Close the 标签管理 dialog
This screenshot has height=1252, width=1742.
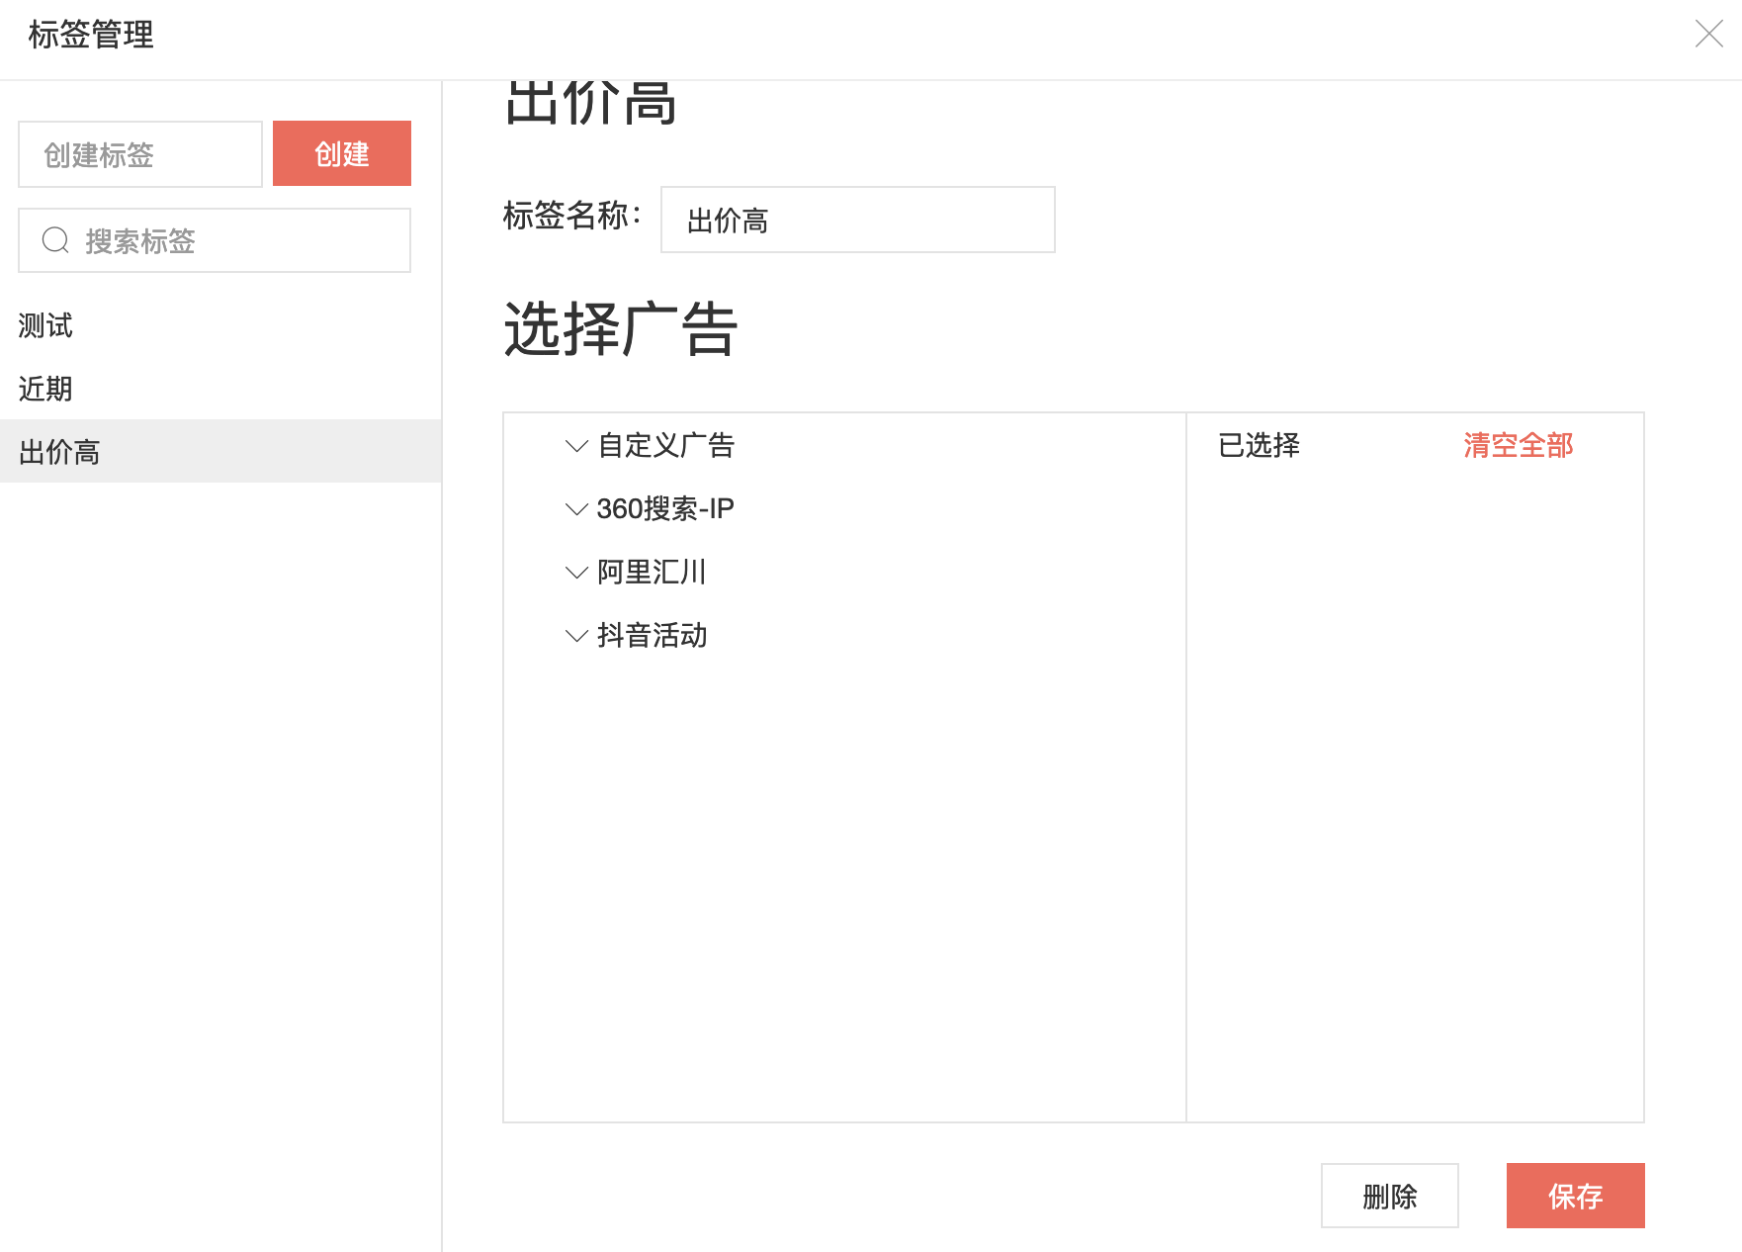(x=1708, y=35)
